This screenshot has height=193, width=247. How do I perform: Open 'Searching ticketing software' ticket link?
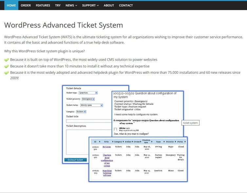pos(107,173)
